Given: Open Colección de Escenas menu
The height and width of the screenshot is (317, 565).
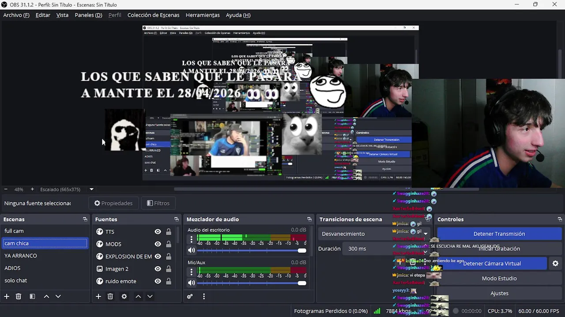Looking at the screenshot, I should (x=153, y=15).
